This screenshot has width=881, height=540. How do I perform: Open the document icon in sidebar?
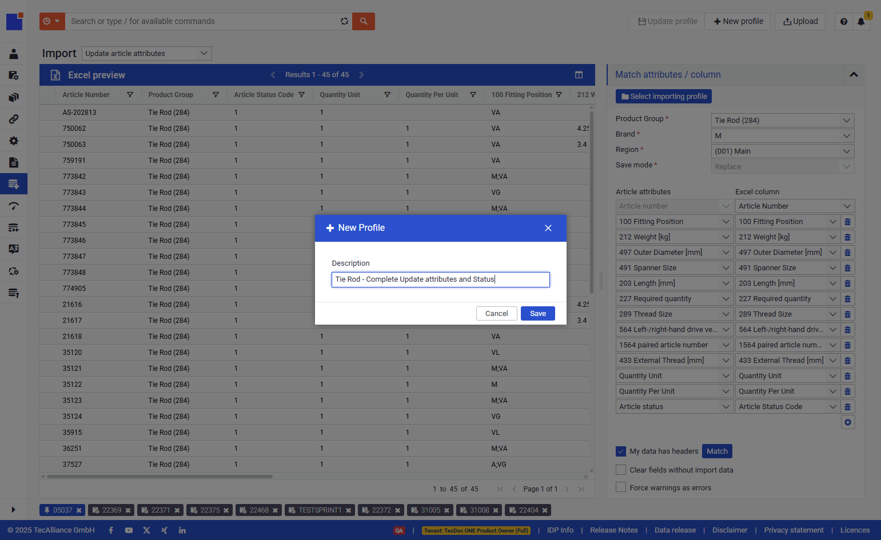(14, 162)
